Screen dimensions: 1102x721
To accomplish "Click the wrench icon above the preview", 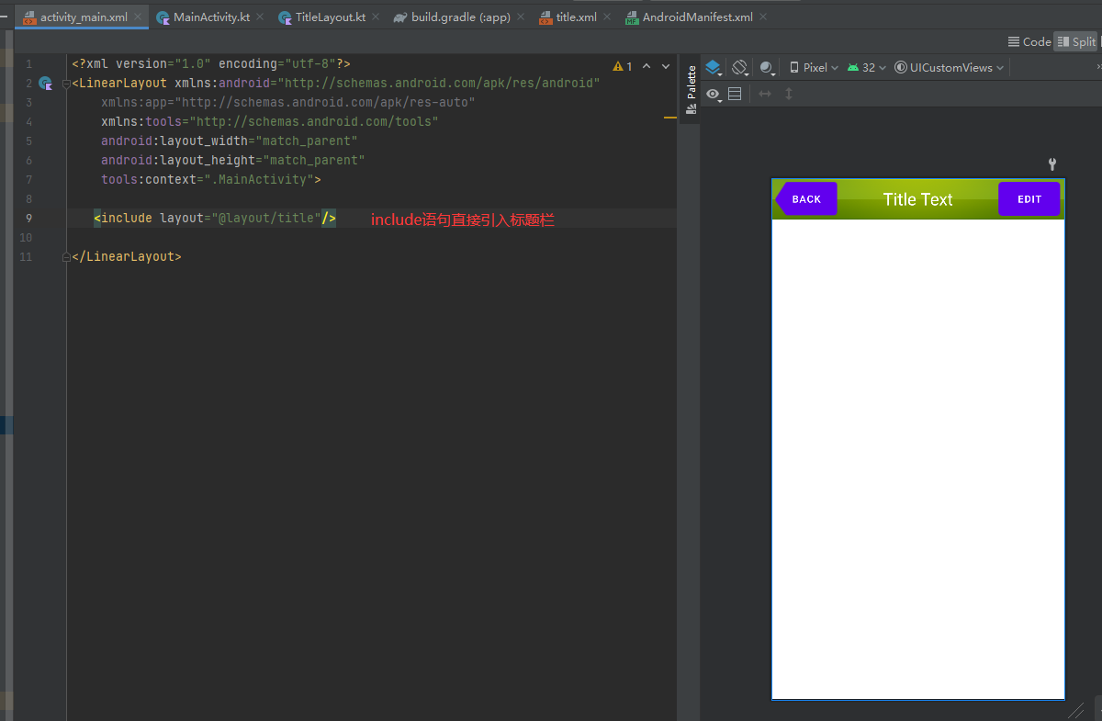I will click(x=1052, y=164).
